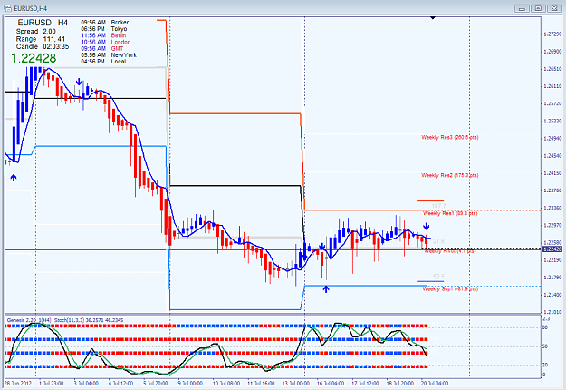This screenshot has width=566, height=390.
Task: Click the Candle 02:03:35 countdown
Action: (x=43, y=46)
